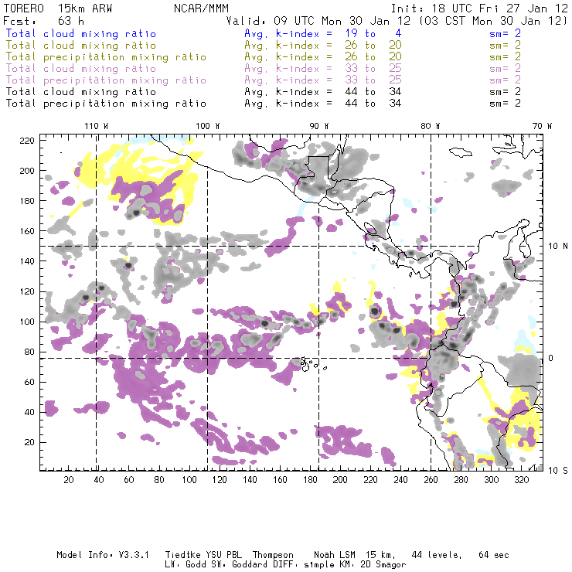Screen dimensions: 572x572
Task: Select the '80' tick on the horizontal axis
Action: coord(159,480)
